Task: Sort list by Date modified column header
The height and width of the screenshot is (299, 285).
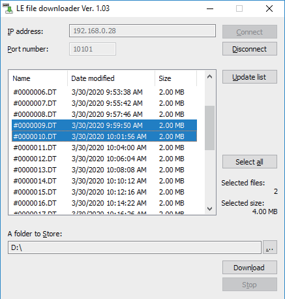Action: tap(111, 78)
